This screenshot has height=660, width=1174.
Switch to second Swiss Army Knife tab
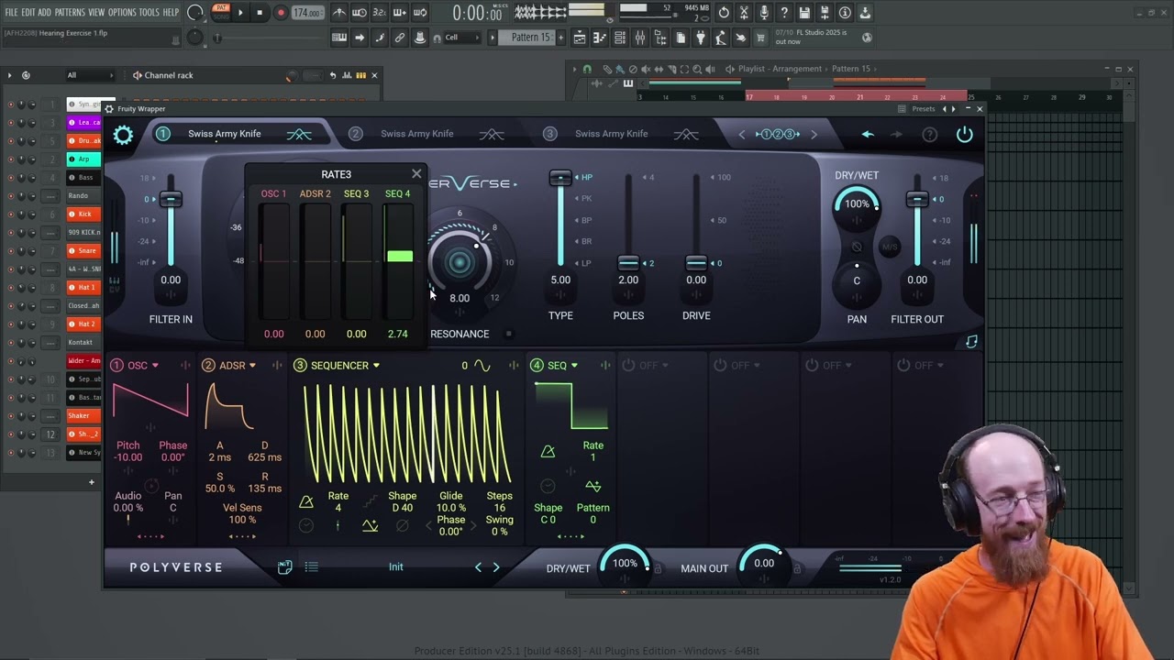(417, 134)
